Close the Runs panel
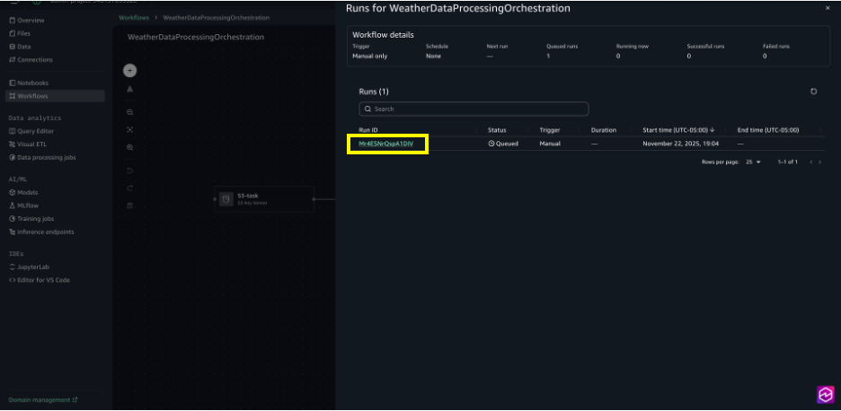 tap(828, 8)
